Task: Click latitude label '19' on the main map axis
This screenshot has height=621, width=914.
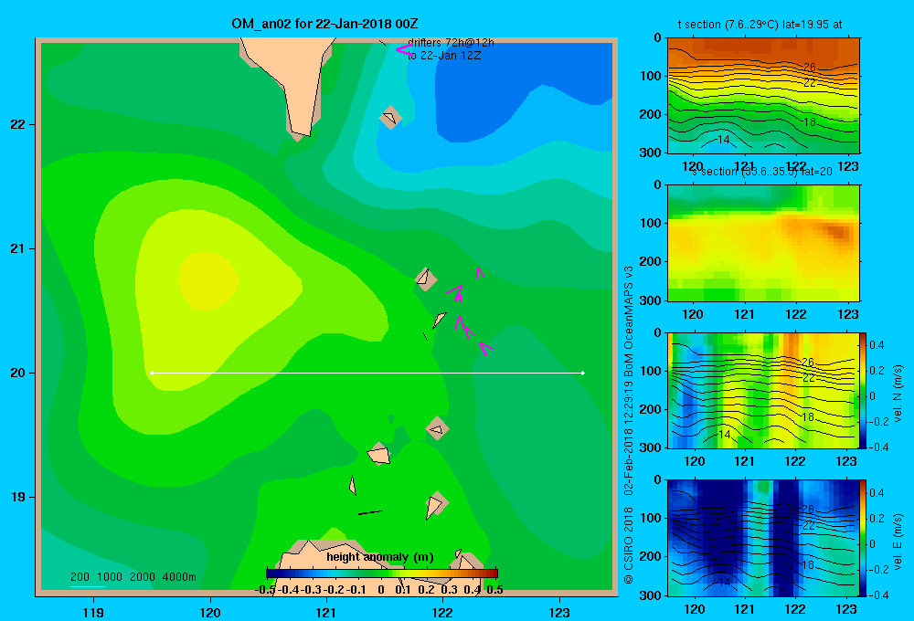Action: tap(18, 497)
